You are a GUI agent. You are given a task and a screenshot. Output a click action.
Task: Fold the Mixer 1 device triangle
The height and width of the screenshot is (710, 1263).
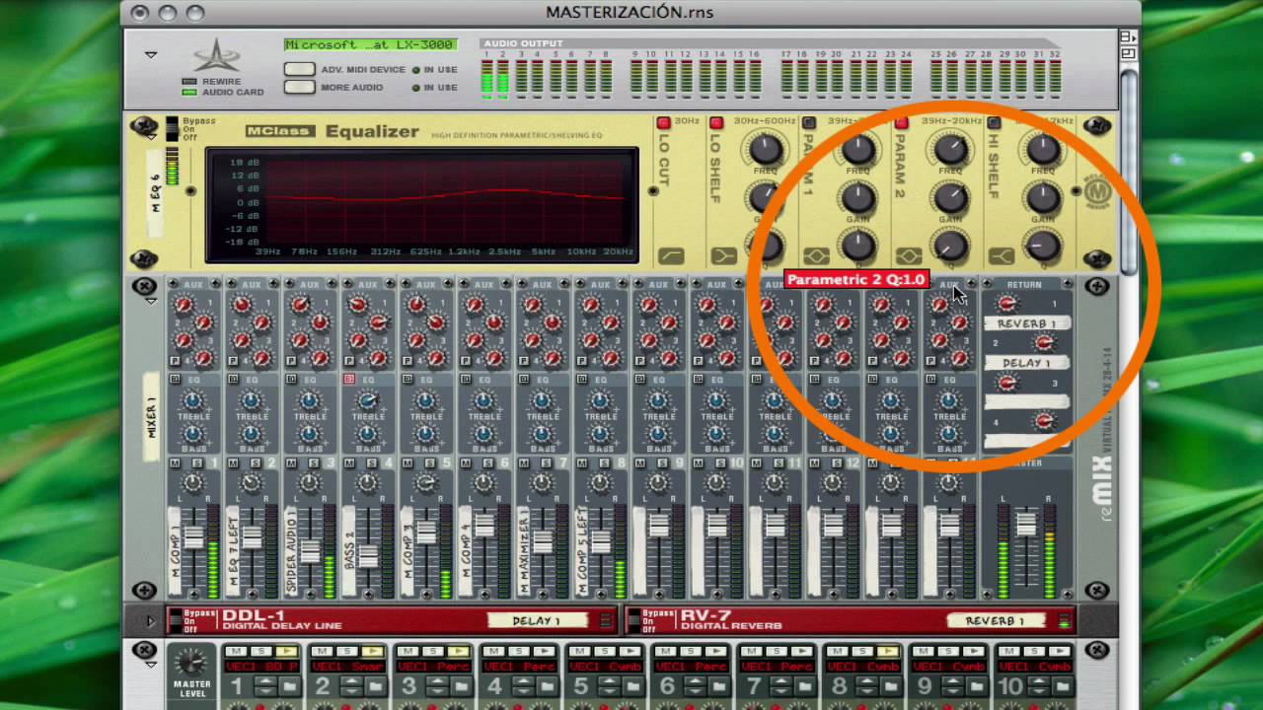tap(151, 302)
